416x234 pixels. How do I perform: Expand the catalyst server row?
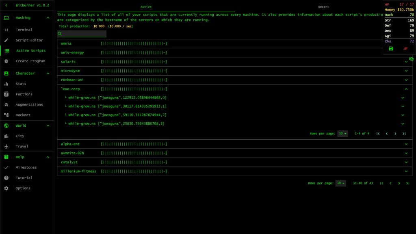coord(406,162)
